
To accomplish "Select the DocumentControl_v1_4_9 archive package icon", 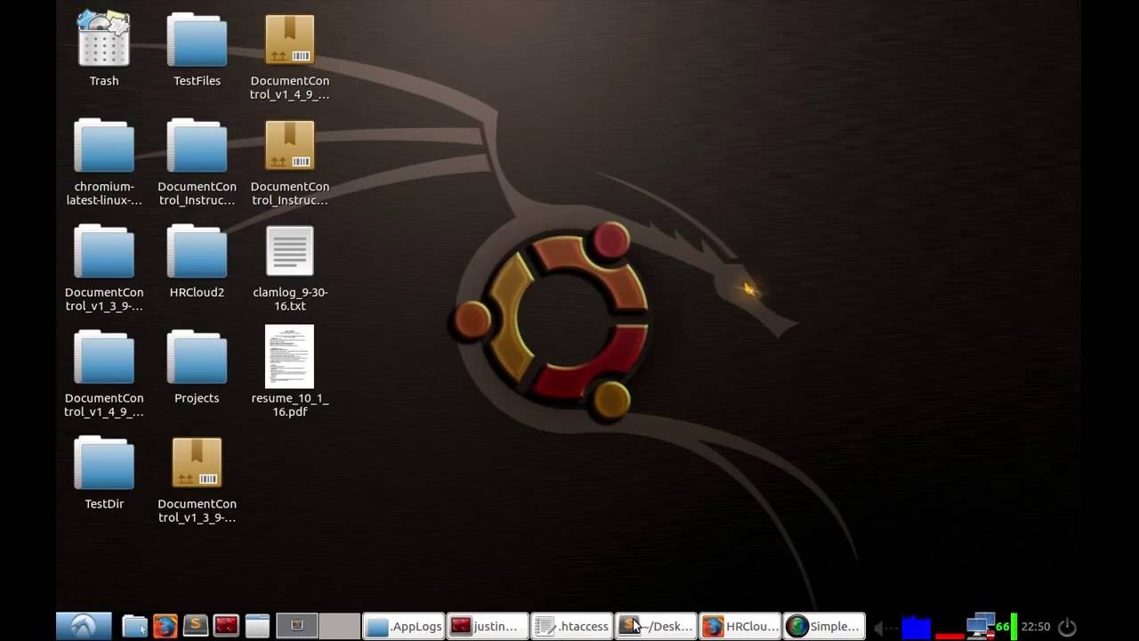I will [x=289, y=39].
